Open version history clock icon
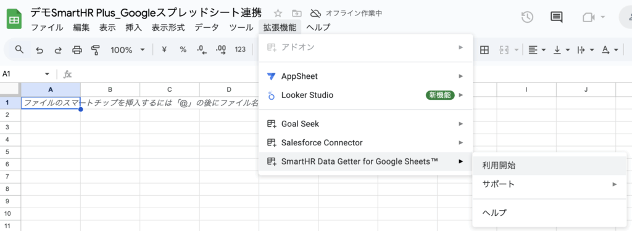632x231 pixels. click(527, 17)
